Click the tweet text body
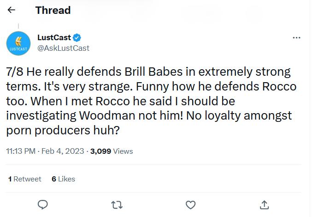 pos(151,101)
